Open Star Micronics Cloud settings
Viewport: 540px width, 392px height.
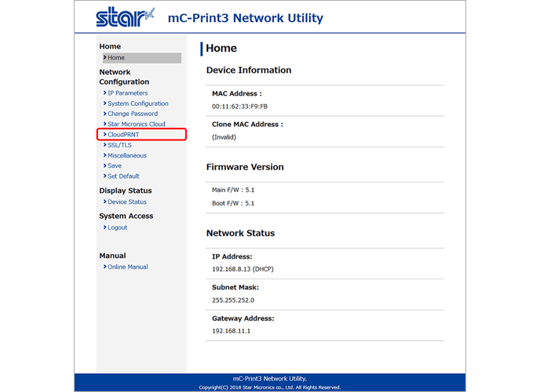pos(137,124)
